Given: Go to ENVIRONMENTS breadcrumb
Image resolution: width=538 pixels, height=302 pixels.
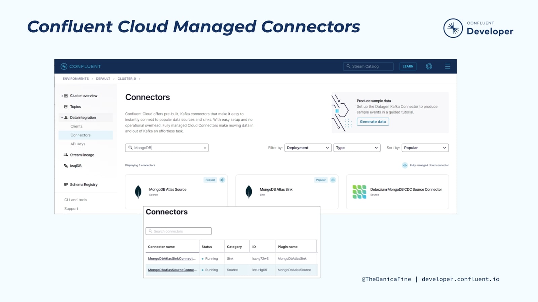Looking at the screenshot, I should coord(76,79).
